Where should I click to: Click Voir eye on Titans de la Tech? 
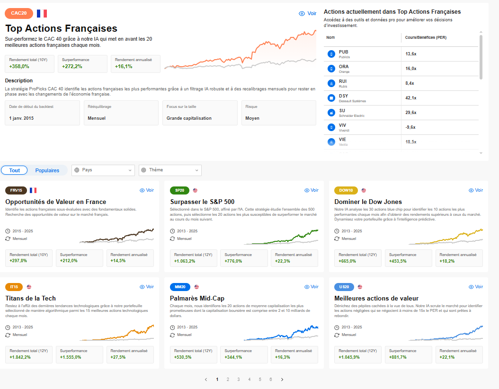pyautogui.click(x=147, y=287)
